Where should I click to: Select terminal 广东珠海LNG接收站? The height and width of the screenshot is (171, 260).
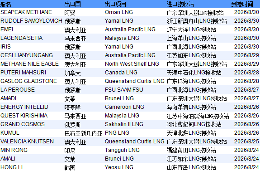(x=191, y=81)
